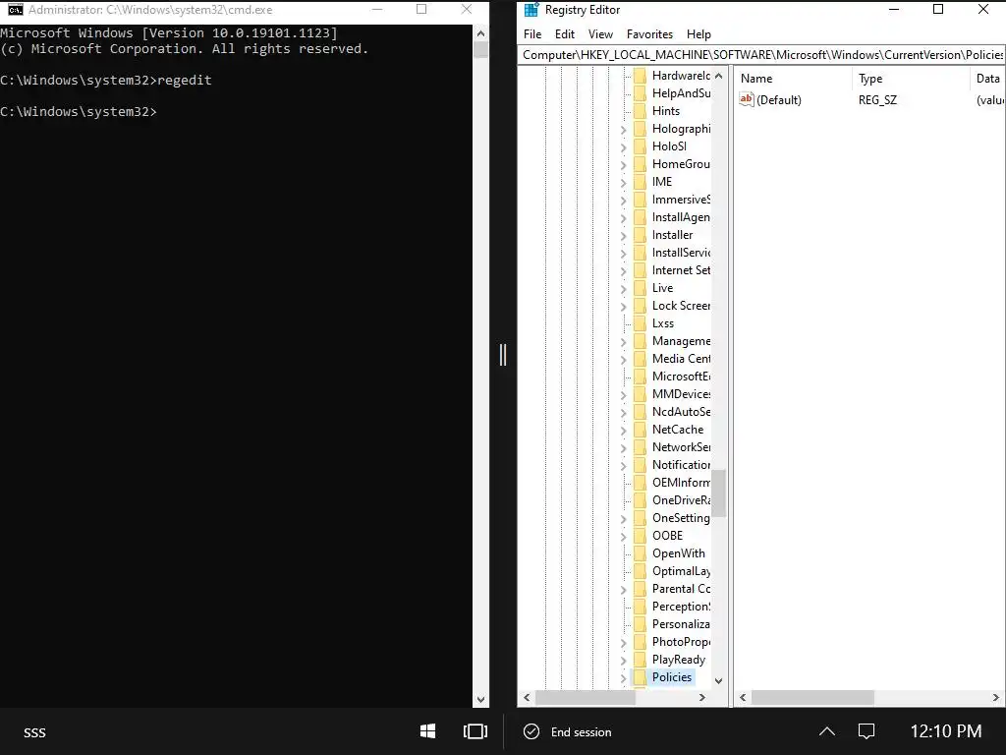The image size is (1006, 755).
Task: Open the File menu in Registry Editor
Action: (531, 34)
